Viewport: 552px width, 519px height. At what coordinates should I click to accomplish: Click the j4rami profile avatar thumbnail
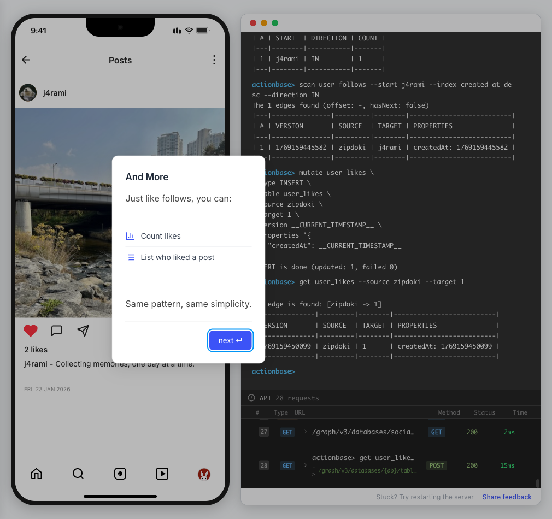(x=28, y=93)
